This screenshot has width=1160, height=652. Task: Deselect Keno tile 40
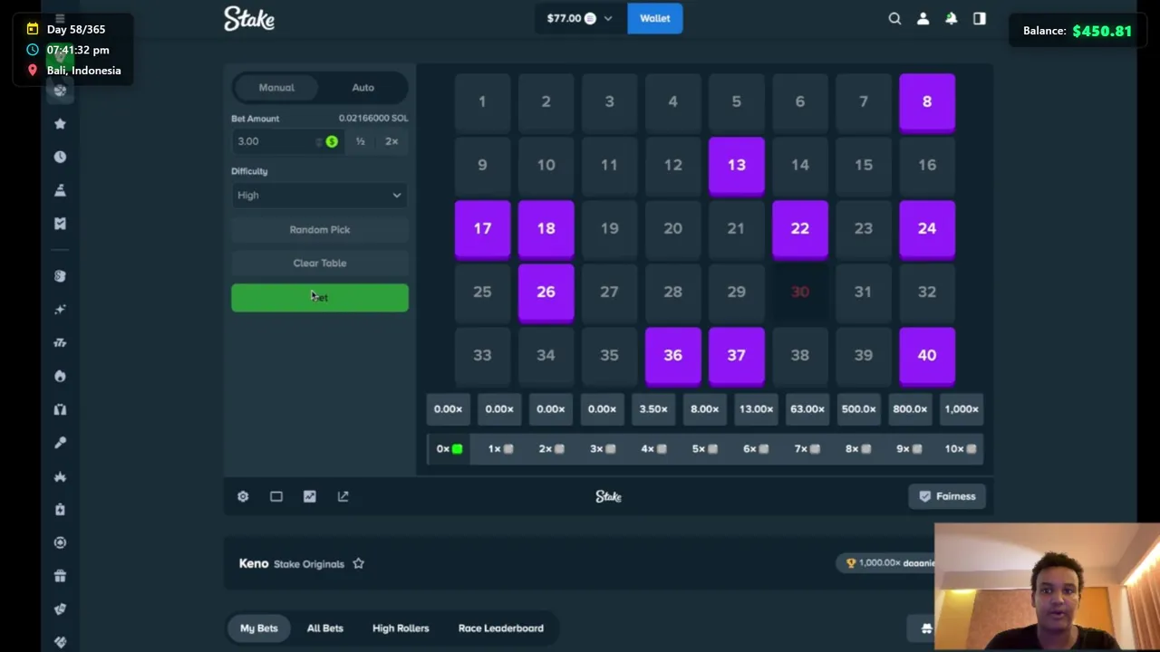927,356
